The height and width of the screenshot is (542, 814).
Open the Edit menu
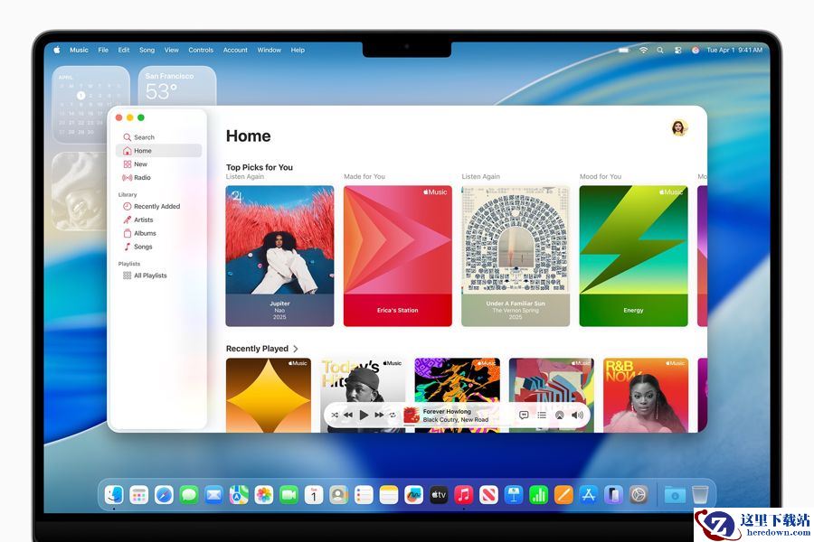[x=124, y=50]
